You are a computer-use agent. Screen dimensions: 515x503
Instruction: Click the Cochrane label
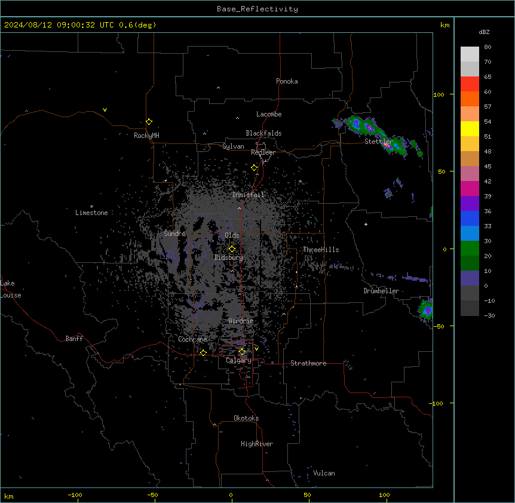click(192, 339)
